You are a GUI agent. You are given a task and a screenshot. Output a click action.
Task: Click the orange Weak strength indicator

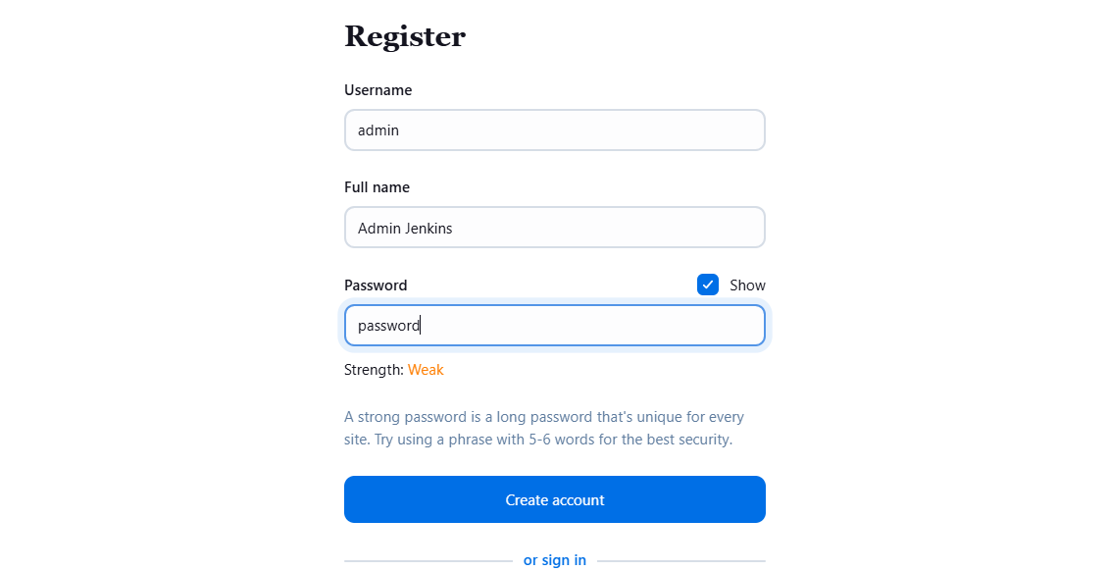click(x=427, y=370)
